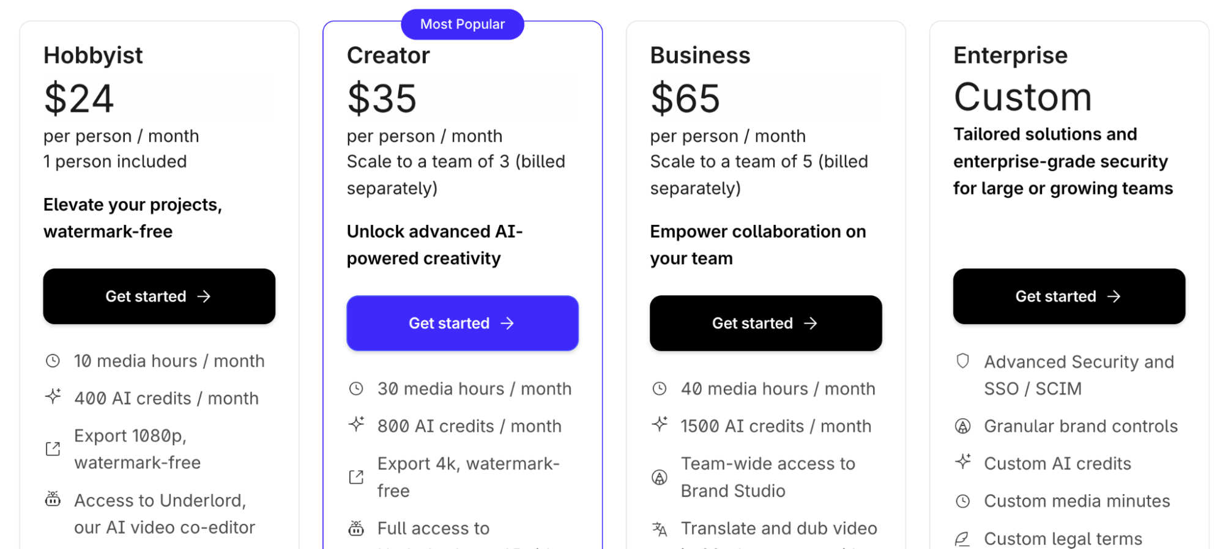Click the signature icon beside Custom legal terms
The height and width of the screenshot is (549, 1223).
click(x=963, y=539)
